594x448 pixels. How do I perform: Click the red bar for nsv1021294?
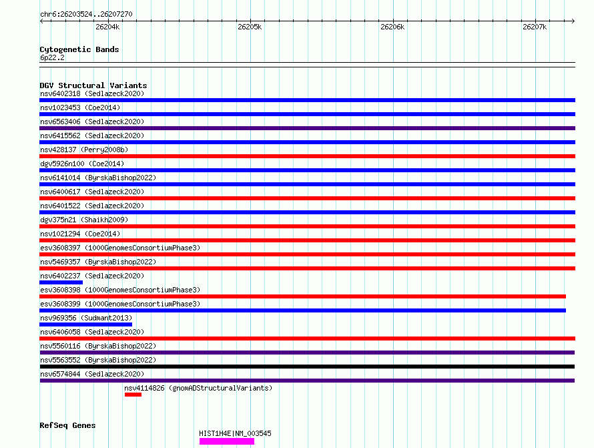[x=307, y=240]
